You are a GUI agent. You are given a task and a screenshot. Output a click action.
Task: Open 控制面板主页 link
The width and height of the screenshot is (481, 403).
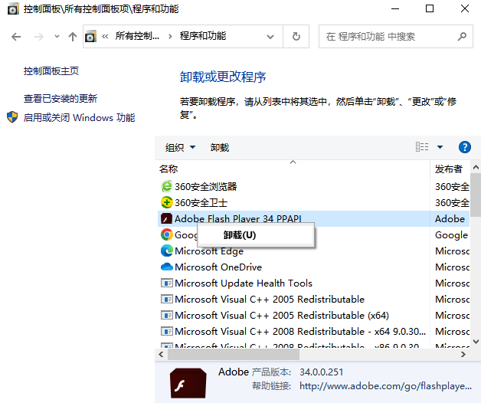point(51,71)
